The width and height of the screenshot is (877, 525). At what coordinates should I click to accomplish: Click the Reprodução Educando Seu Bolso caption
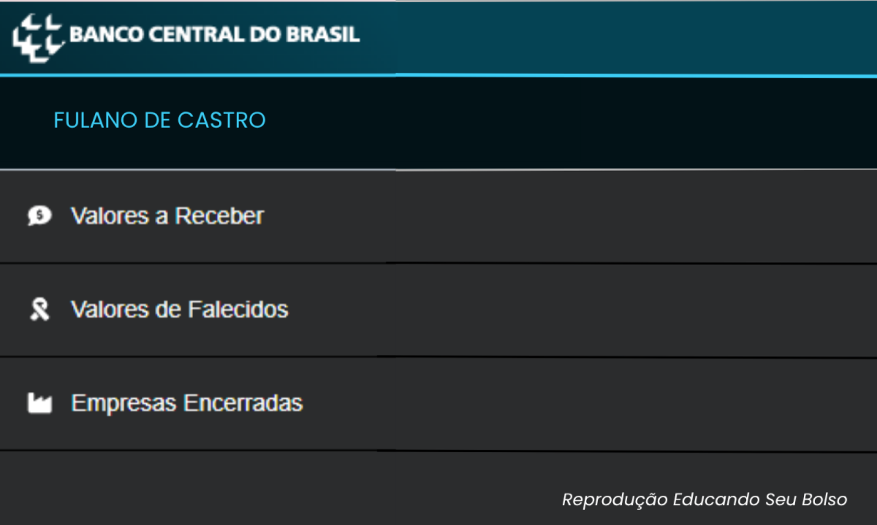704,499
